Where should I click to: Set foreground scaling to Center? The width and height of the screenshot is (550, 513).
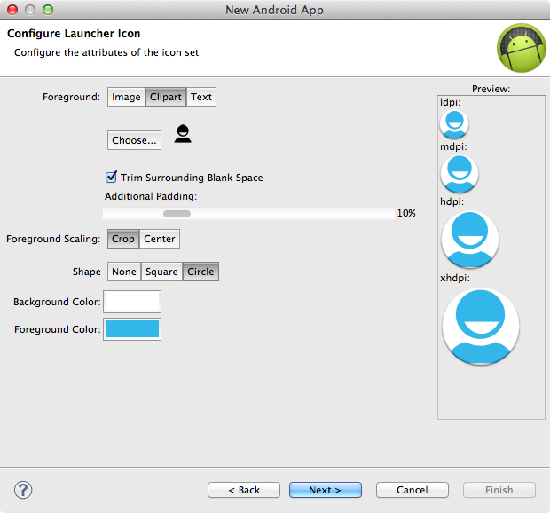click(x=160, y=239)
